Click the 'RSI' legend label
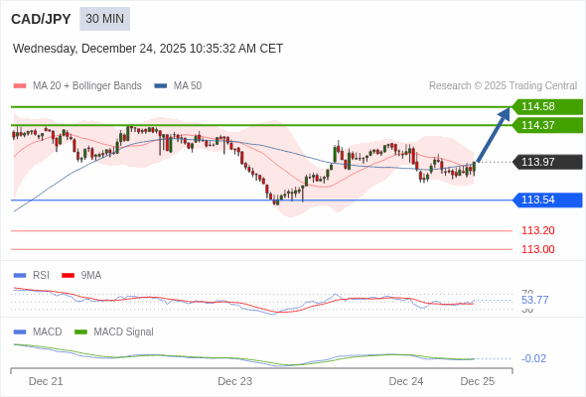The height and width of the screenshot is (397, 586). click(41, 276)
